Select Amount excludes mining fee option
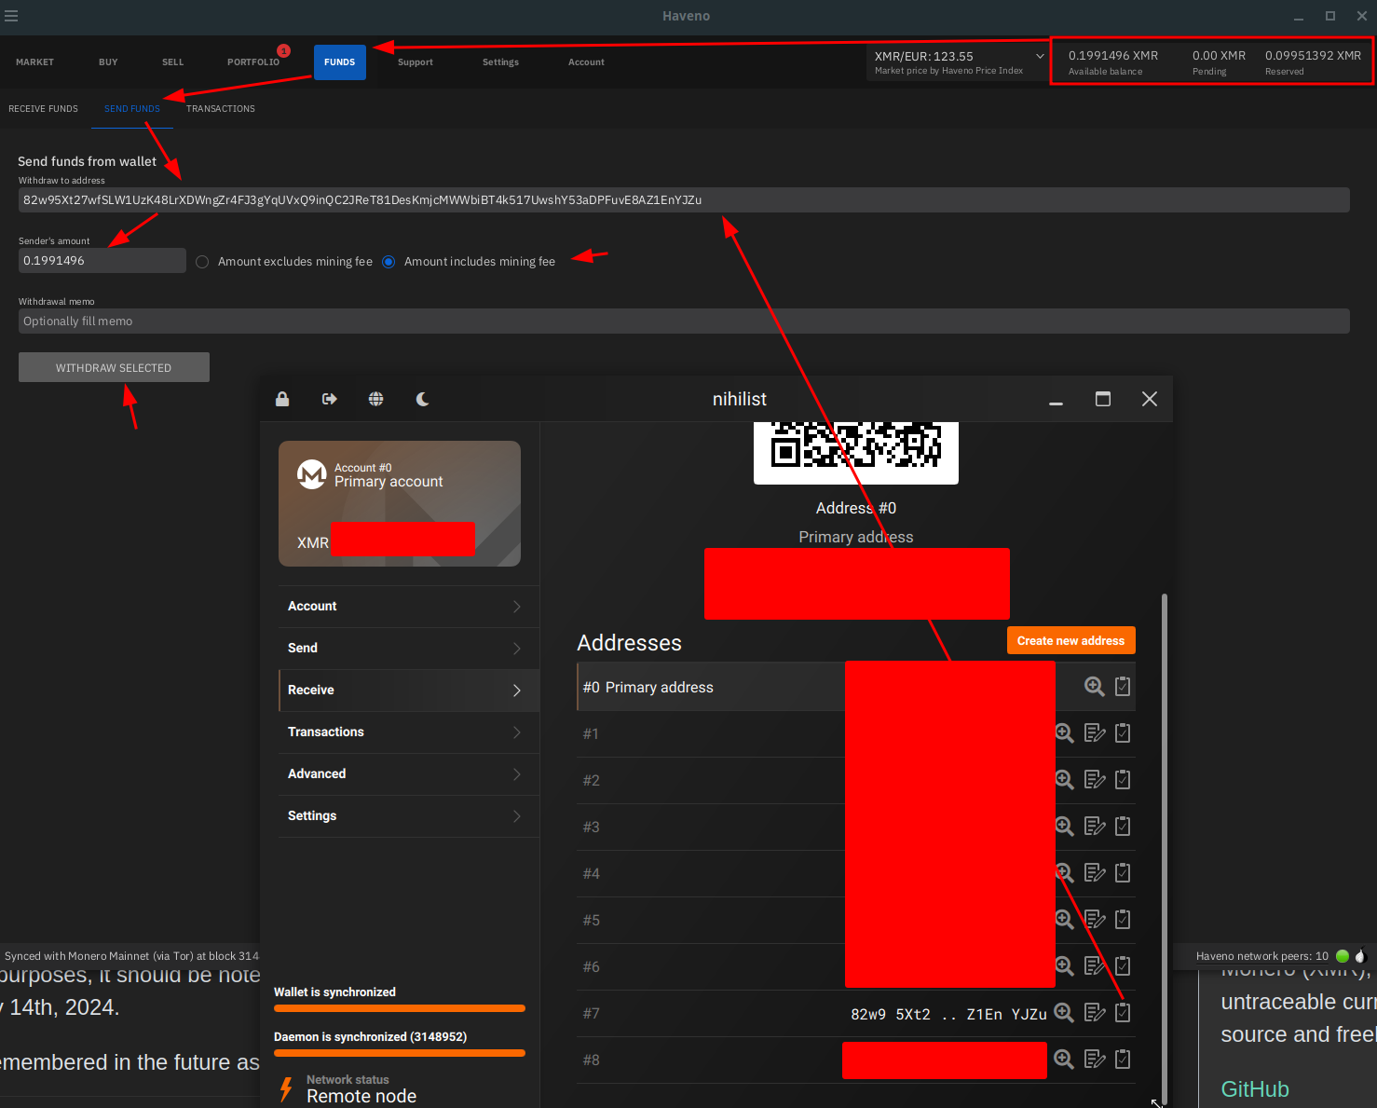This screenshot has height=1108, width=1377. pyautogui.click(x=202, y=262)
